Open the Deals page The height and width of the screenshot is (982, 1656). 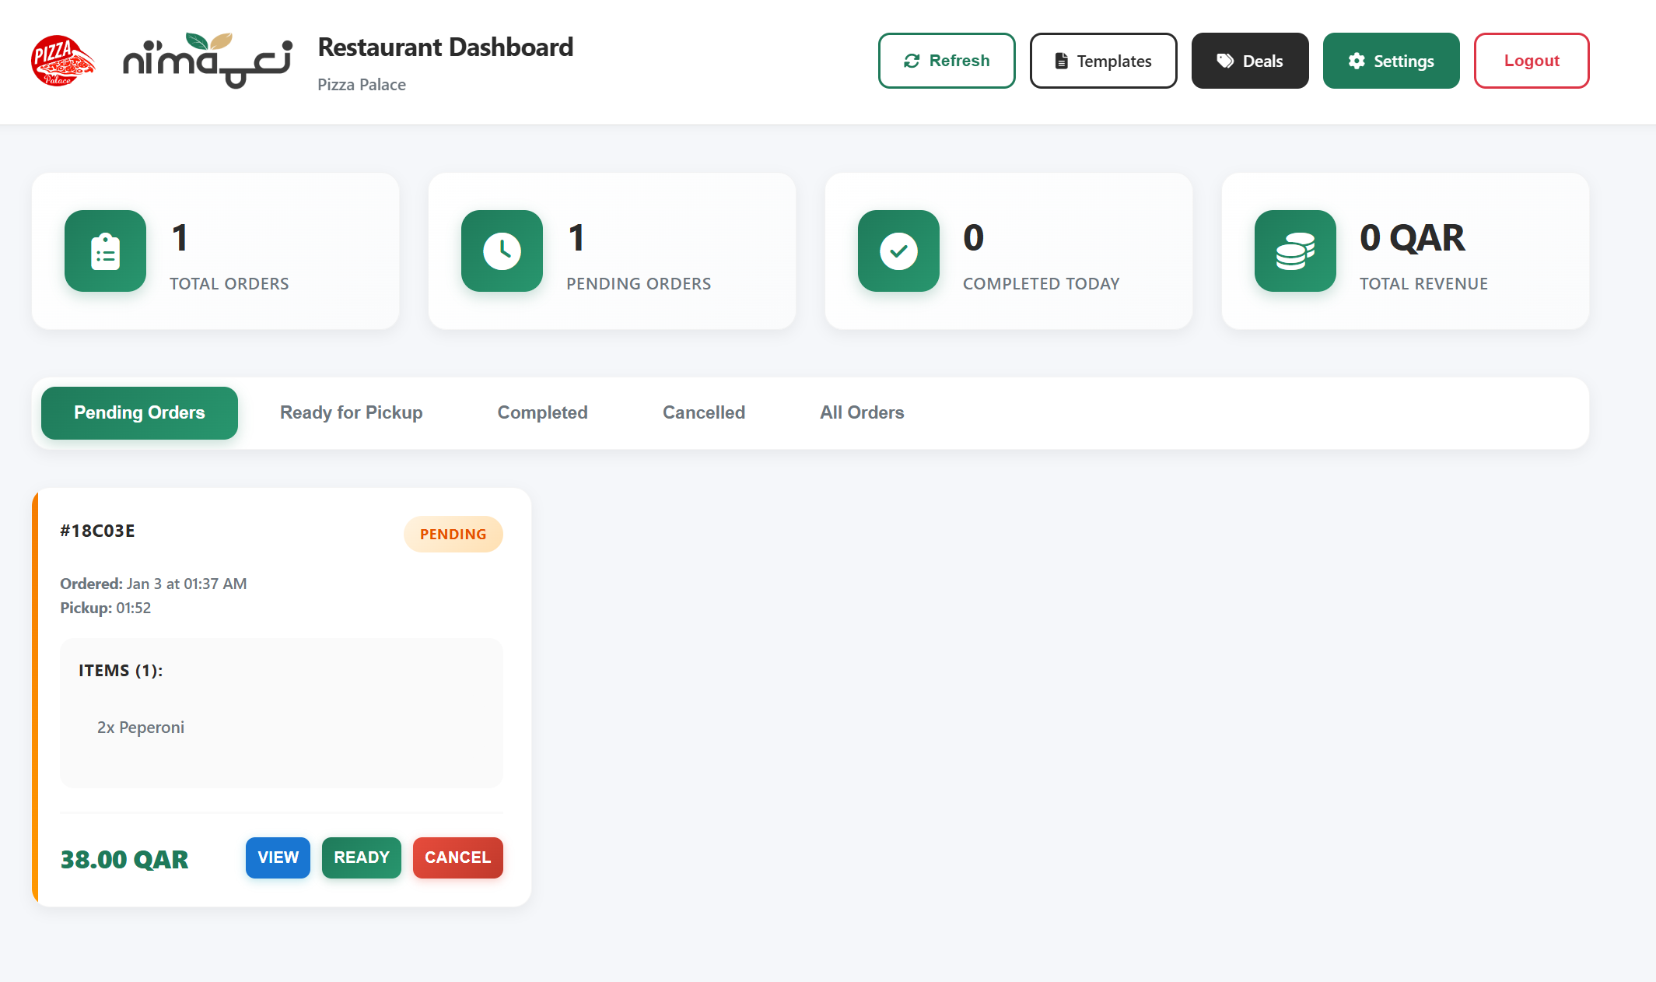tap(1250, 61)
